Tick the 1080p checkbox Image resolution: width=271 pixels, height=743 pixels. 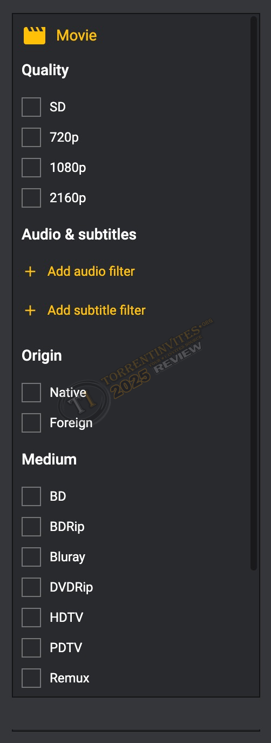pyautogui.click(x=31, y=168)
